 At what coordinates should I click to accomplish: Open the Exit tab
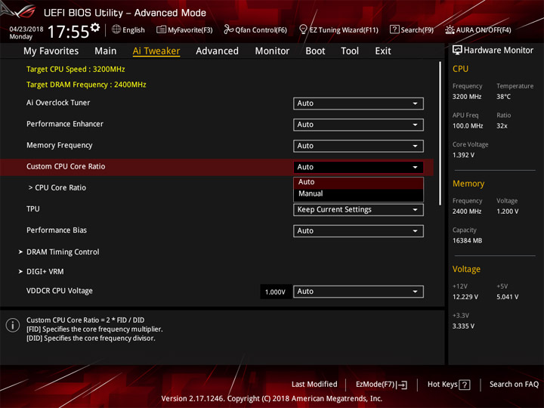click(x=383, y=51)
